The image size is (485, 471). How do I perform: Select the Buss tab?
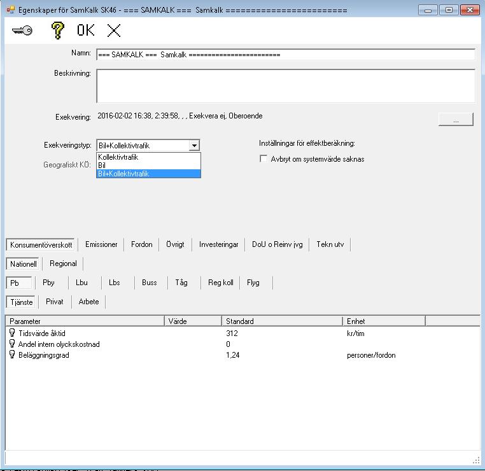(150, 283)
